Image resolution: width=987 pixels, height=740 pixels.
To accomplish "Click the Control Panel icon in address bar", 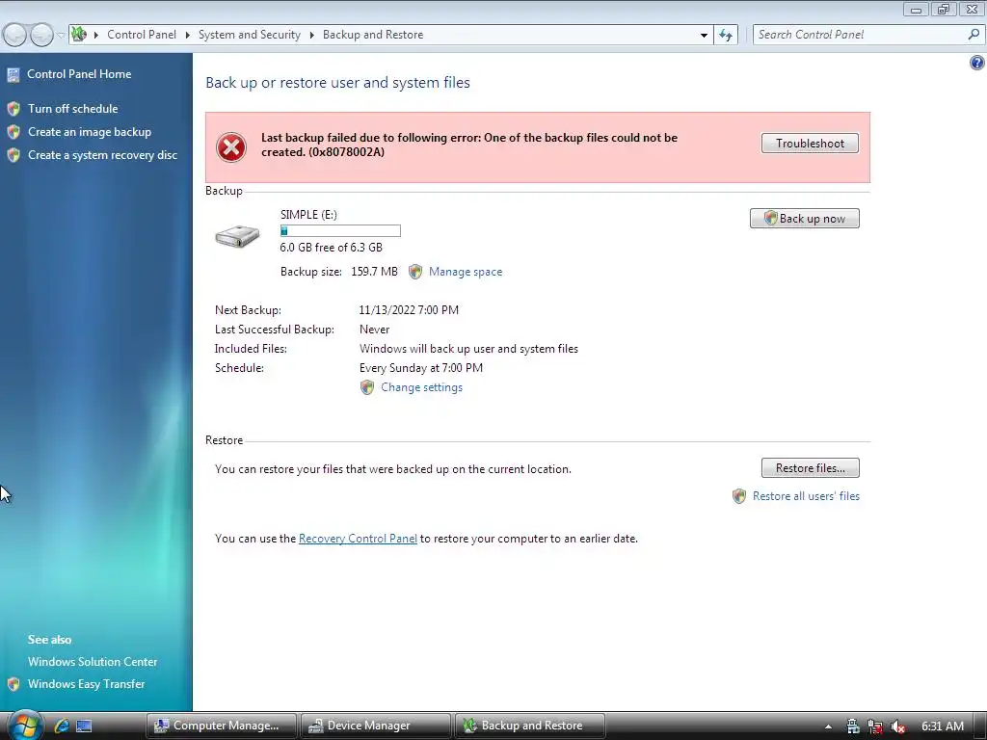I will 79,34.
